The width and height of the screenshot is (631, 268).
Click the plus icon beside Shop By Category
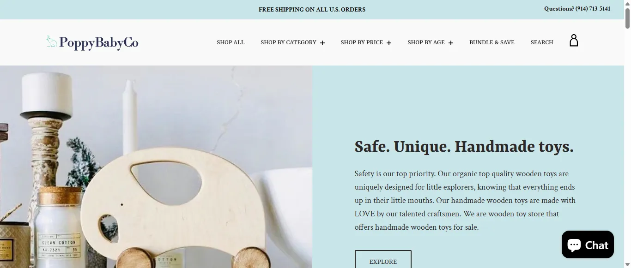(322, 43)
